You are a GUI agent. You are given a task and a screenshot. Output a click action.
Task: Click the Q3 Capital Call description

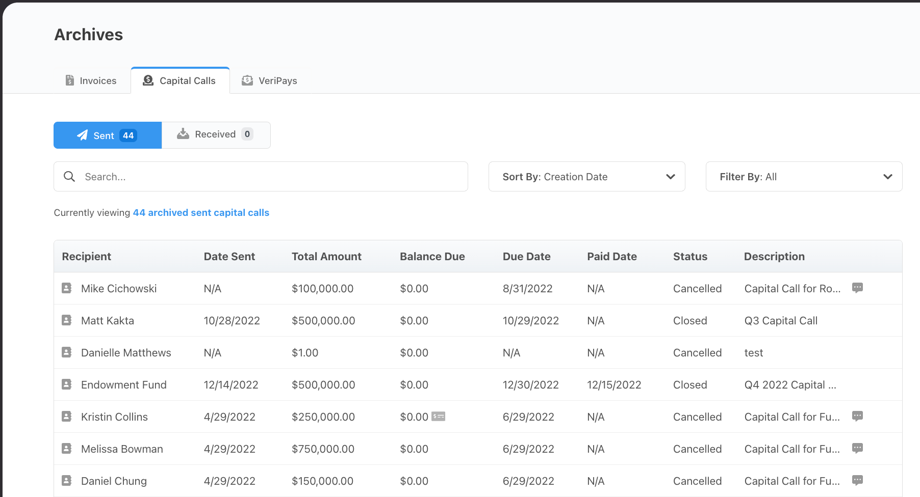(781, 320)
